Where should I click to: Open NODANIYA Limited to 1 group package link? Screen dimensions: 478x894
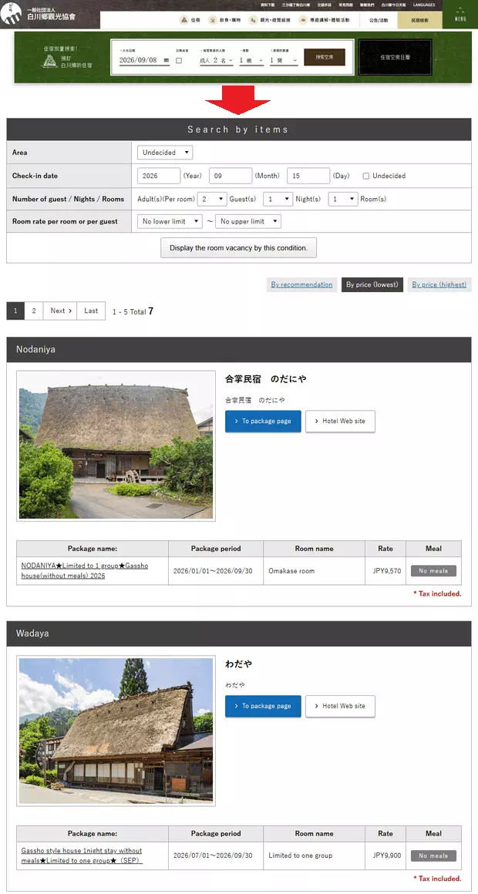coord(84,571)
